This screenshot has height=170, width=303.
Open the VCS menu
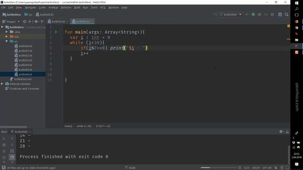point(103,8)
